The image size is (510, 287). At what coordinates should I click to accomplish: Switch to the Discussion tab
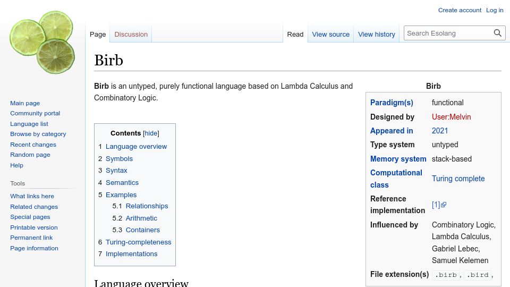pyautogui.click(x=131, y=34)
